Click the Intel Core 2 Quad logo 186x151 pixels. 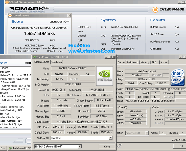[177, 77]
